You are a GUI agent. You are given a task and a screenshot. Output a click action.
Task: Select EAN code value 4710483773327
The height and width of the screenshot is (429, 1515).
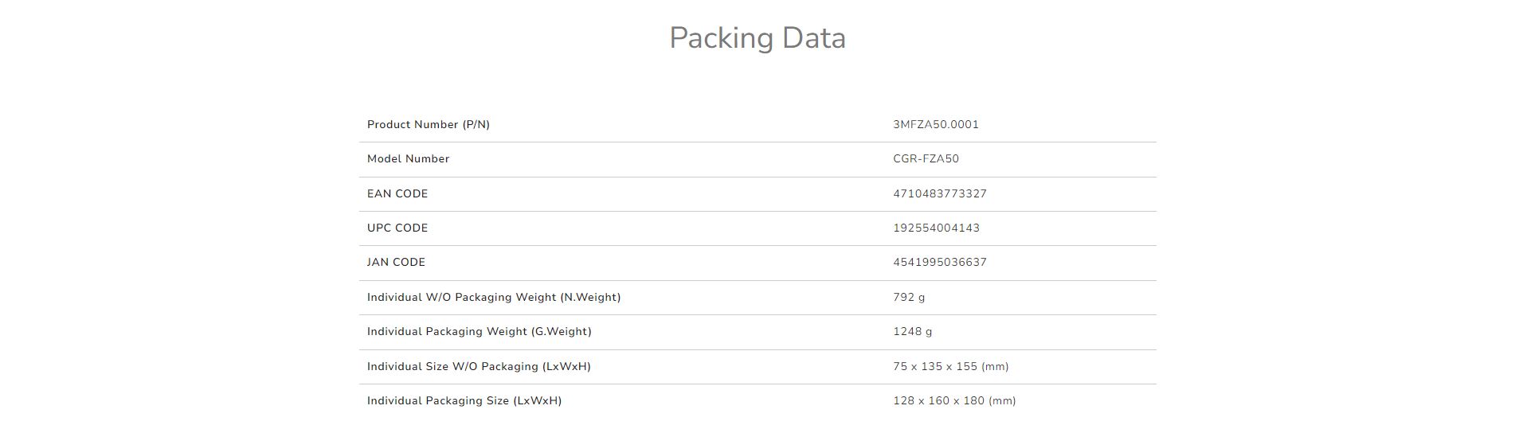939,194
